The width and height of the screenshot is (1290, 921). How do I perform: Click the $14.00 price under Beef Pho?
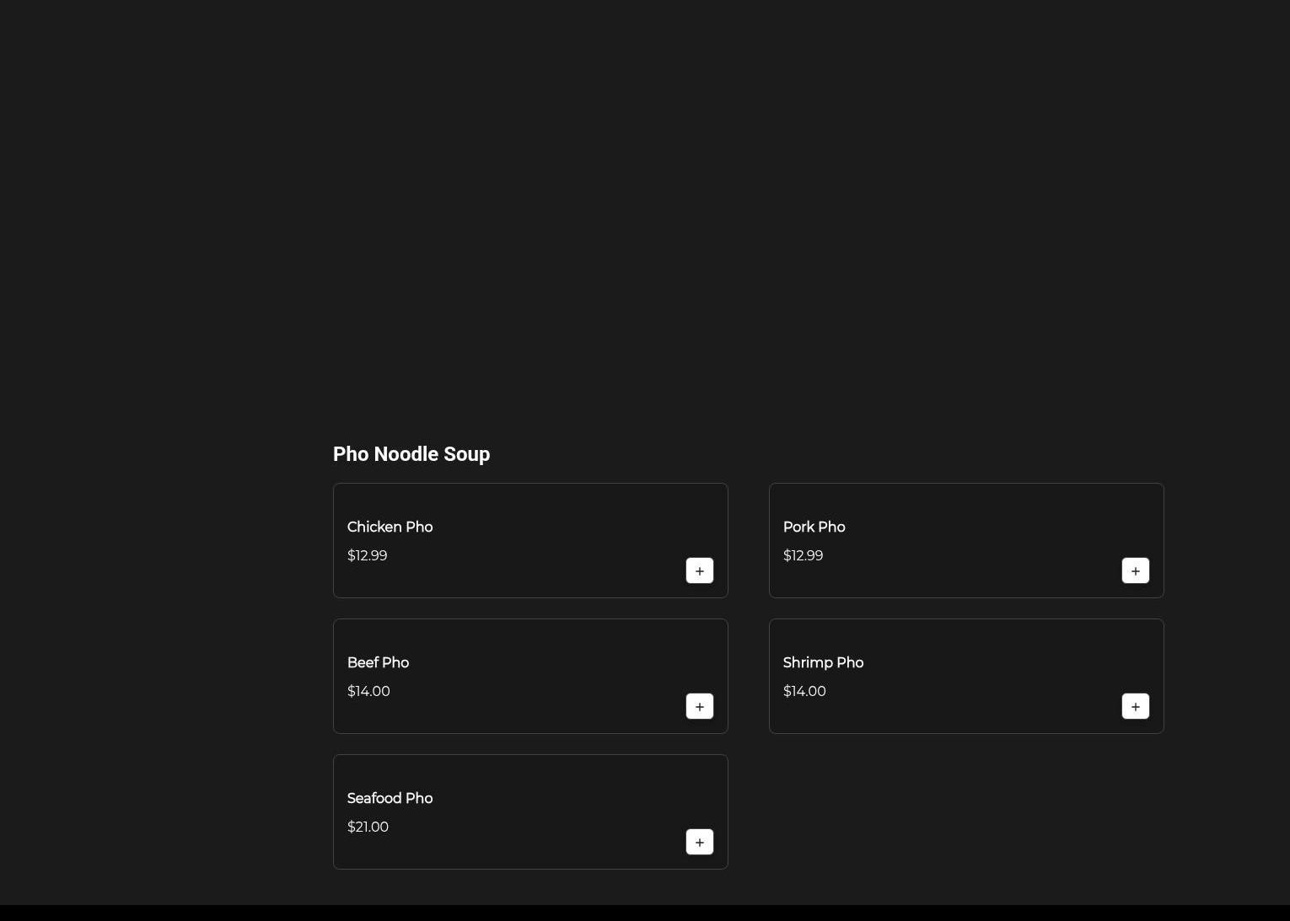tap(368, 691)
